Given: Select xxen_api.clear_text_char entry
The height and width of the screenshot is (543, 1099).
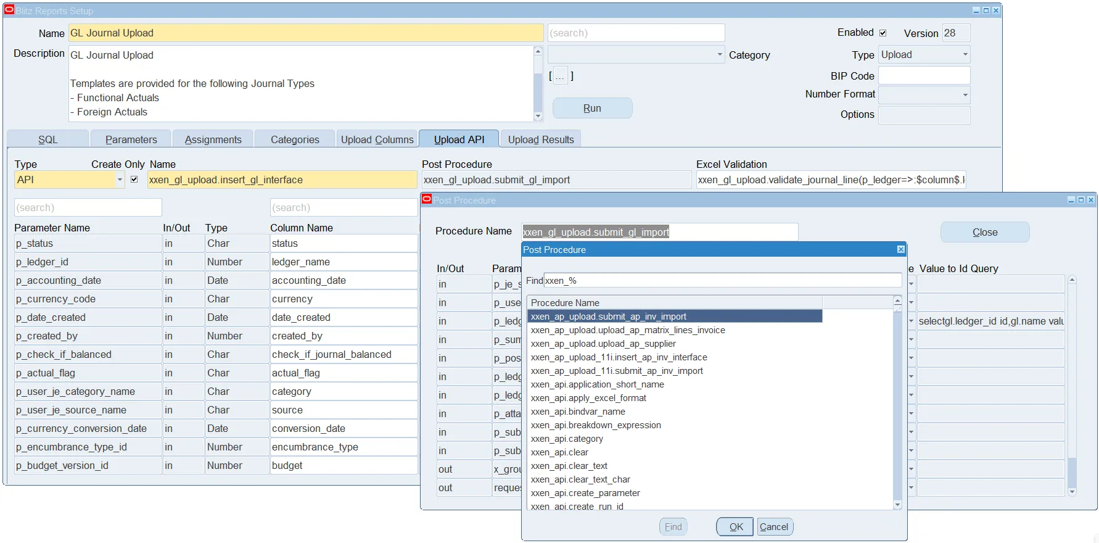Looking at the screenshot, I should click(580, 479).
